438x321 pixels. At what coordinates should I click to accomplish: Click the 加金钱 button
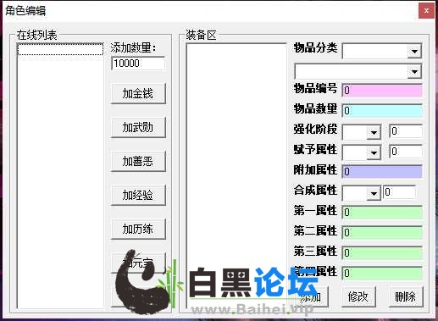pyautogui.click(x=138, y=93)
